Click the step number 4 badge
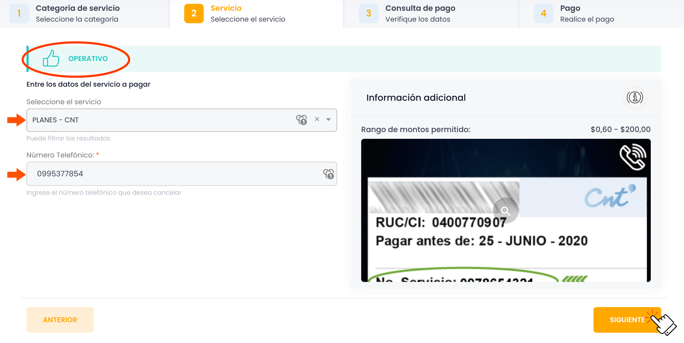 click(543, 14)
